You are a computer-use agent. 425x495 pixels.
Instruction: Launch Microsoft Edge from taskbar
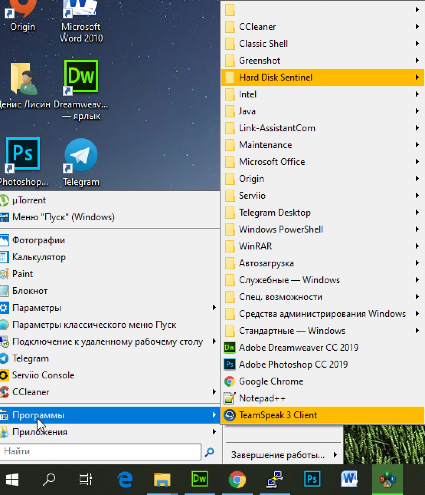click(x=125, y=479)
